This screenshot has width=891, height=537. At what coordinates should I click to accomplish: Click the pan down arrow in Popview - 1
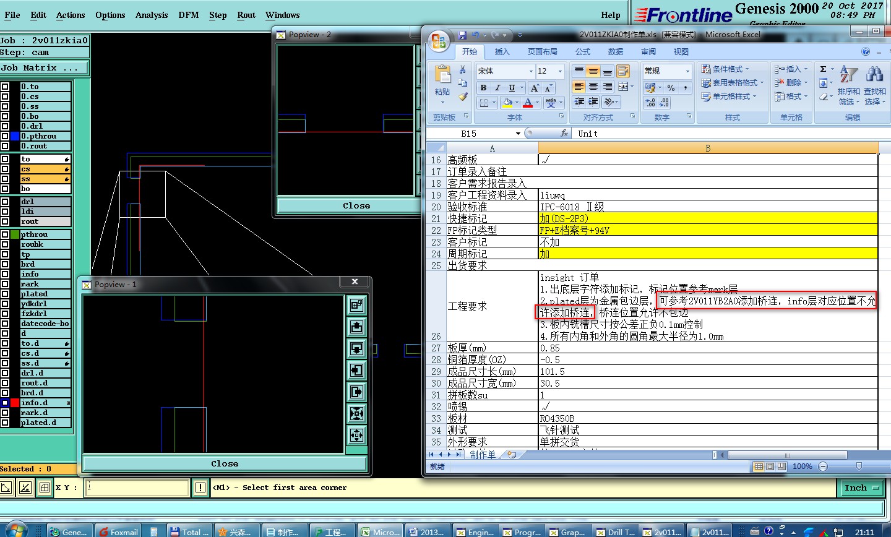pos(357,348)
